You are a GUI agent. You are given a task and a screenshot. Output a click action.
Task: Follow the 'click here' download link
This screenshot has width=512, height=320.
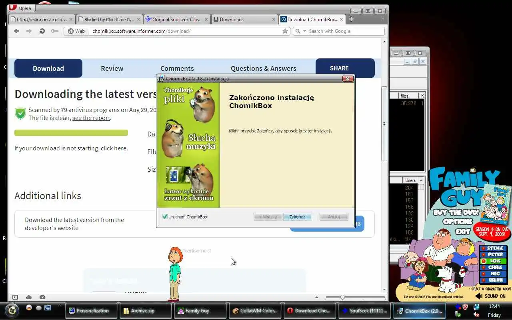coord(114,148)
